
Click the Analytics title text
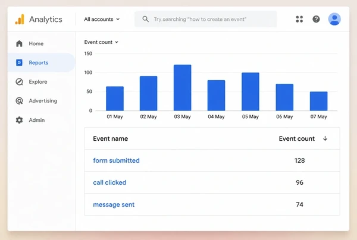(x=46, y=20)
